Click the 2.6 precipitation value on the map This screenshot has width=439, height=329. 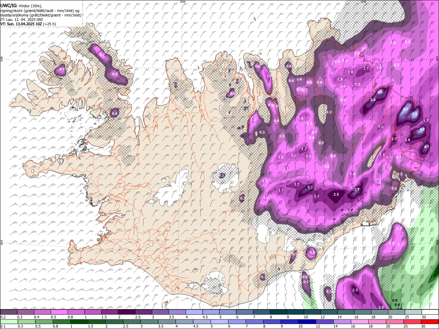407,140
